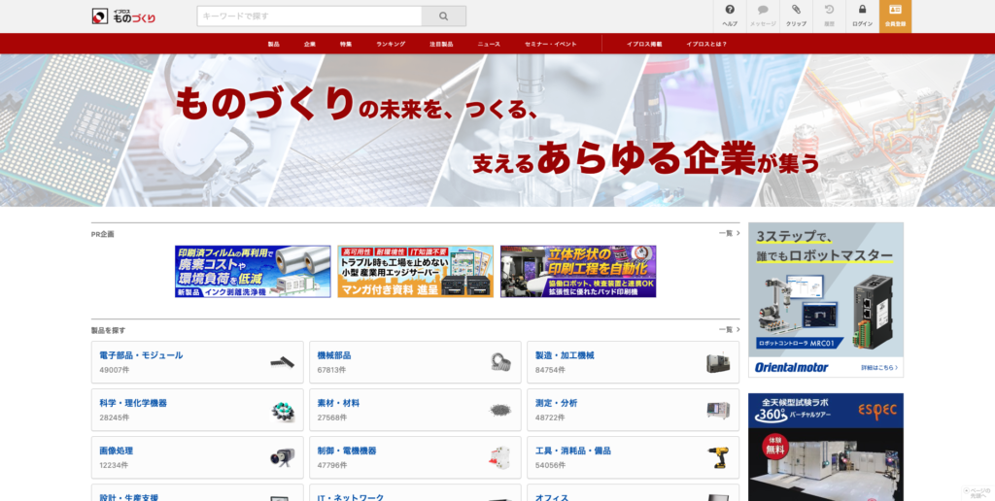Open the 製造・加工機械 category link
This screenshot has height=501, width=995.
tap(565, 355)
